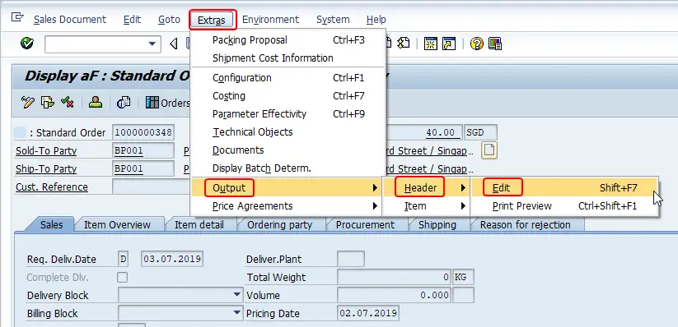
Task: Open the Environment menu
Action: click(270, 20)
